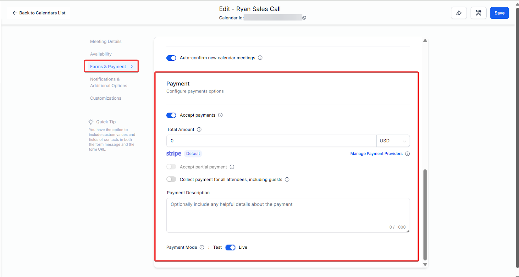Click the Total Amount input field
Viewport: 519px width, 277px height.
tap(271, 141)
